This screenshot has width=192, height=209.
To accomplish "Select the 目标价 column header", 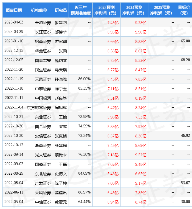I will coord(184,10).
